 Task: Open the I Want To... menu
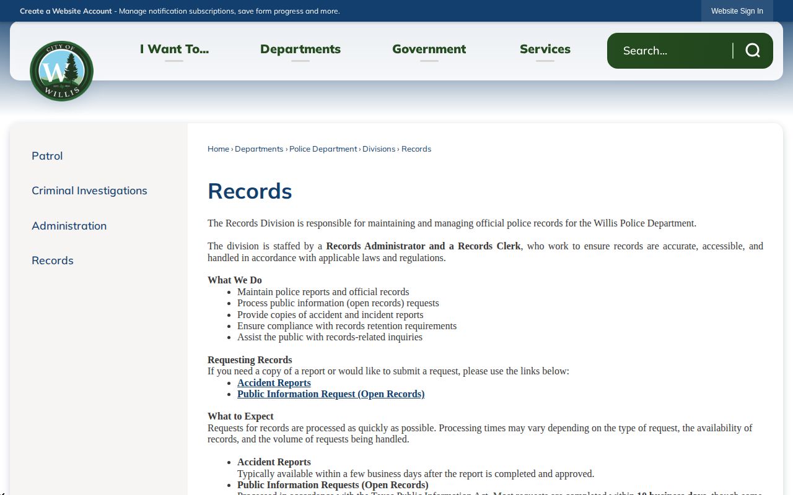point(174,49)
